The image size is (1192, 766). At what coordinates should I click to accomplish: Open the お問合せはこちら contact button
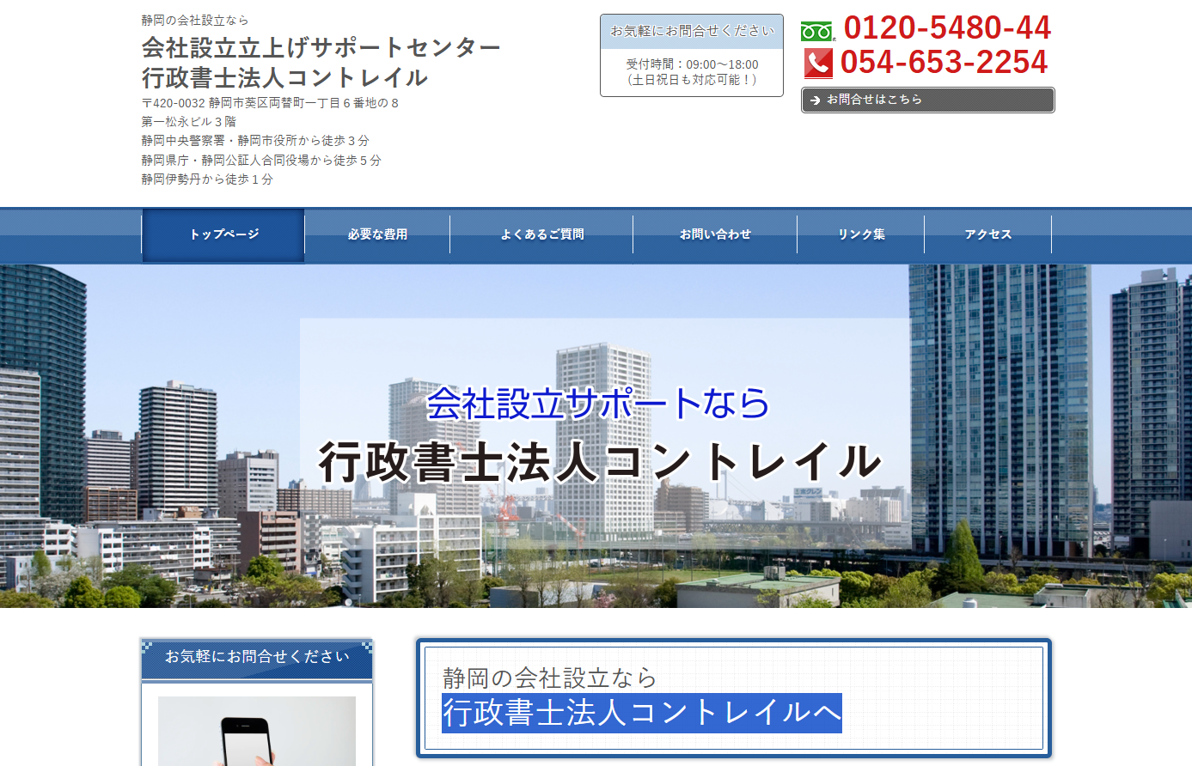(x=927, y=100)
